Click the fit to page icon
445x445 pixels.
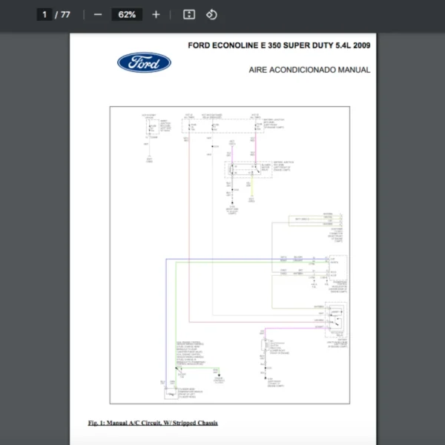coord(189,15)
